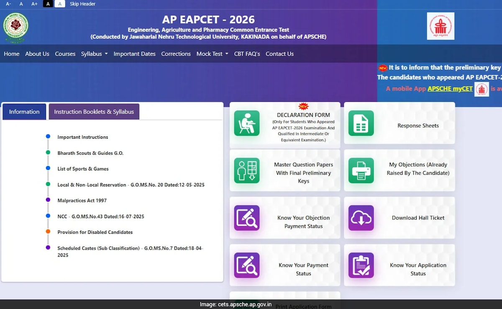Image resolution: width=502 pixels, height=309 pixels.
Task: Open Bharath Scouts & Guides G.O. link
Action: tap(90, 153)
